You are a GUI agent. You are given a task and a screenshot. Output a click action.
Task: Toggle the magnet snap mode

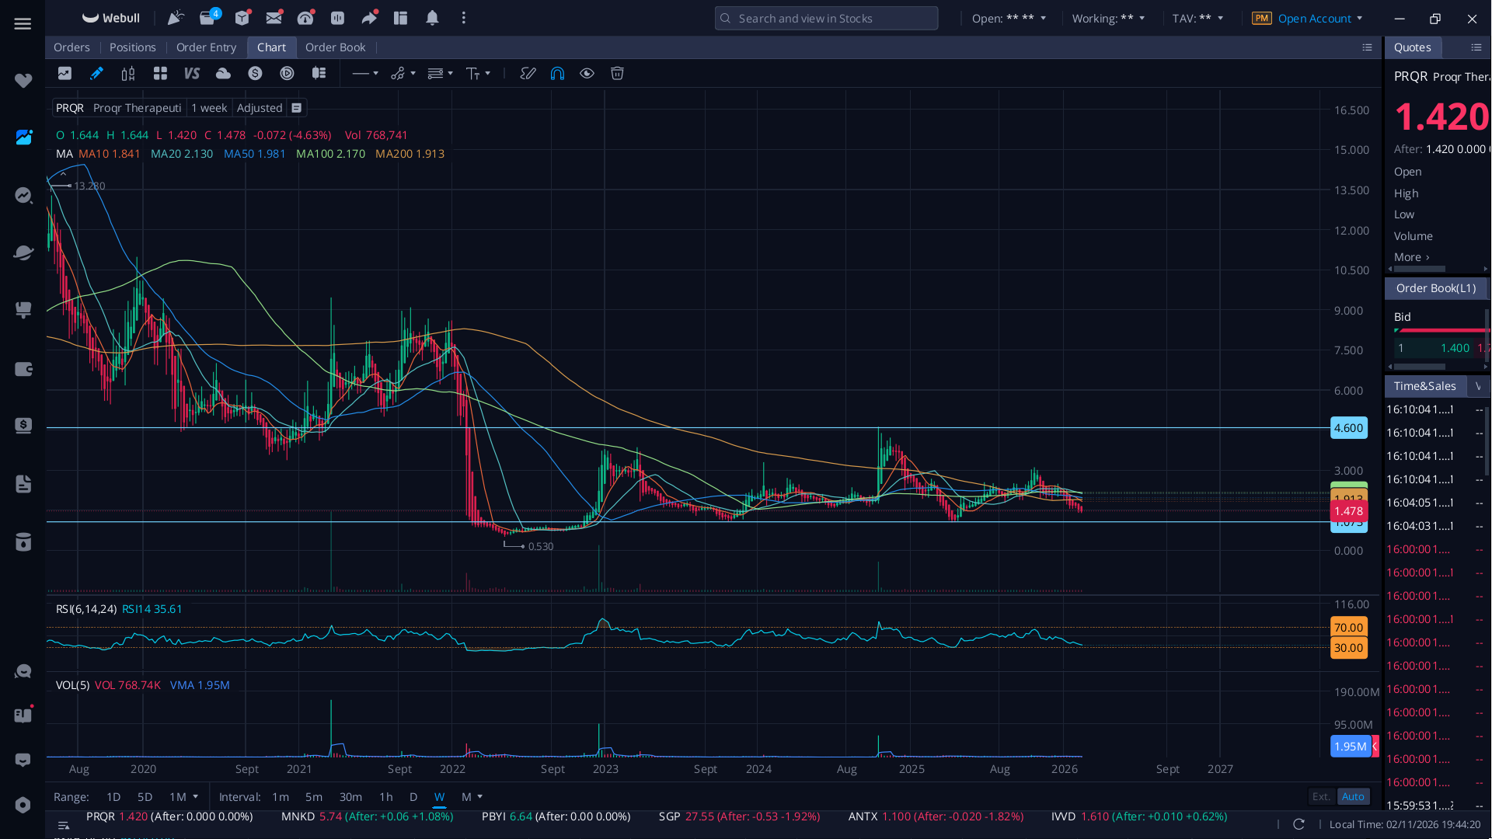pos(557,73)
